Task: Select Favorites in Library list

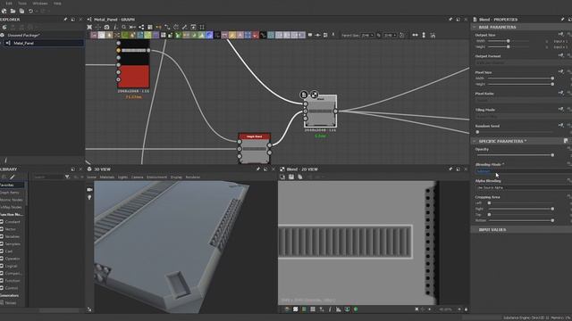Action: 12,185
